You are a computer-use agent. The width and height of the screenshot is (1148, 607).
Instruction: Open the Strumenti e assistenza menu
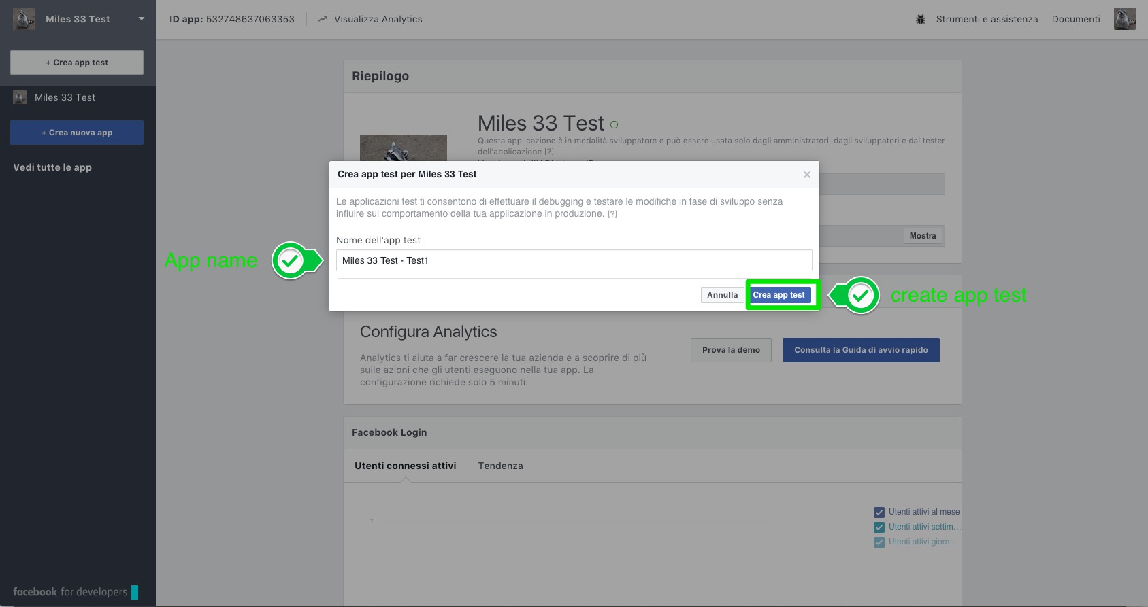pos(987,19)
